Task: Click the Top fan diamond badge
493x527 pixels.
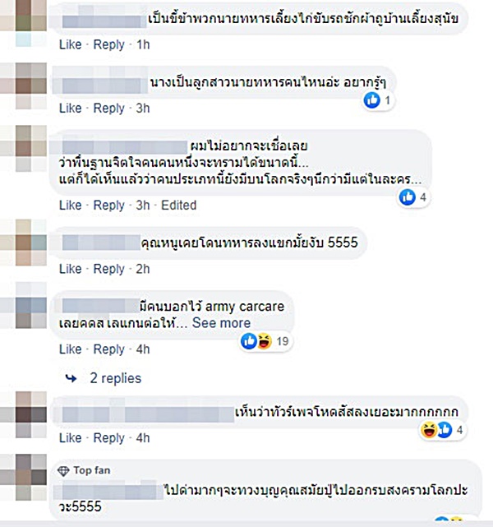Action: pos(63,471)
